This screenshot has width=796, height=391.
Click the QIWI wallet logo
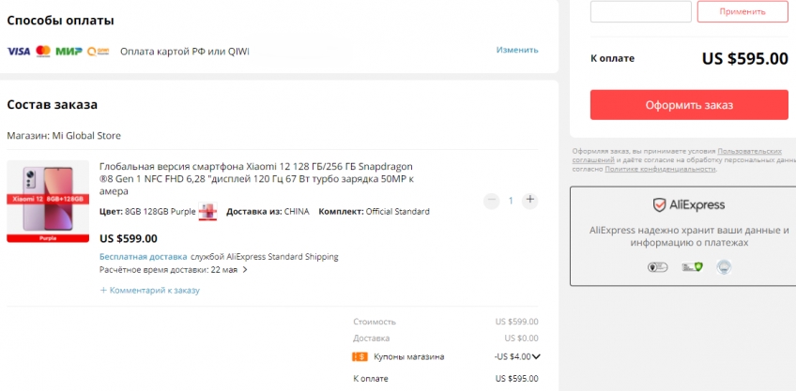click(98, 51)
